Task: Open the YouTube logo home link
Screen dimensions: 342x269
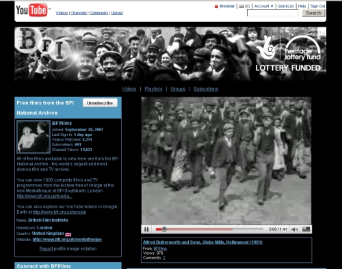Action: (x=32, y=10)
